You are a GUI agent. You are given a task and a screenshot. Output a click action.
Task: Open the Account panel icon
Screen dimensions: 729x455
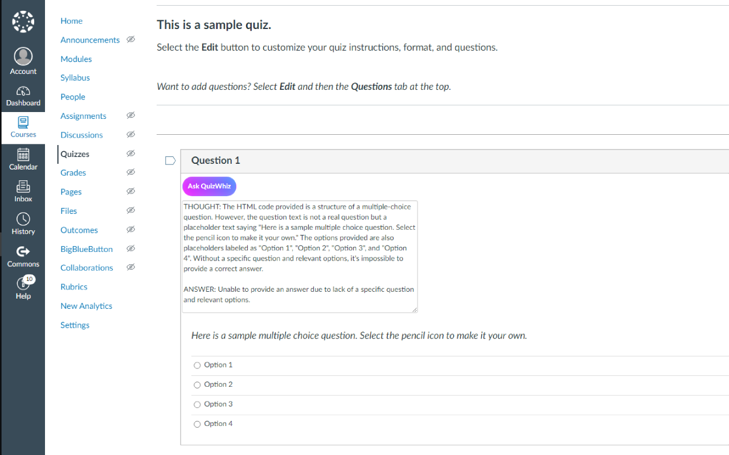(x=23, y=55)
